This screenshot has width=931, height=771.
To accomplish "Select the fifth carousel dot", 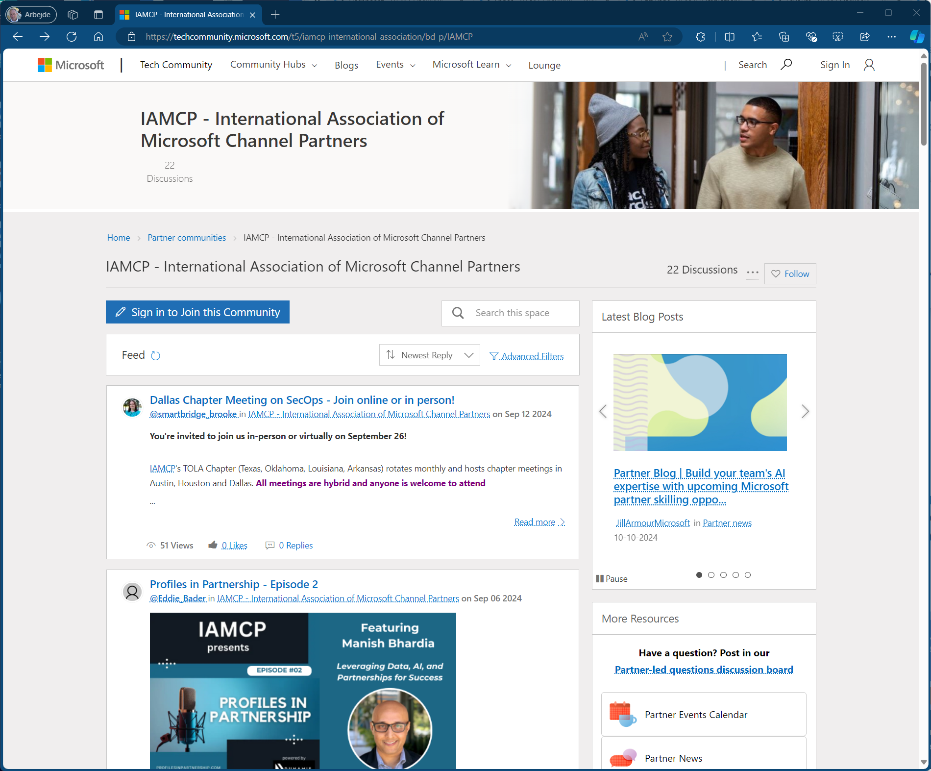I will 748,575.
